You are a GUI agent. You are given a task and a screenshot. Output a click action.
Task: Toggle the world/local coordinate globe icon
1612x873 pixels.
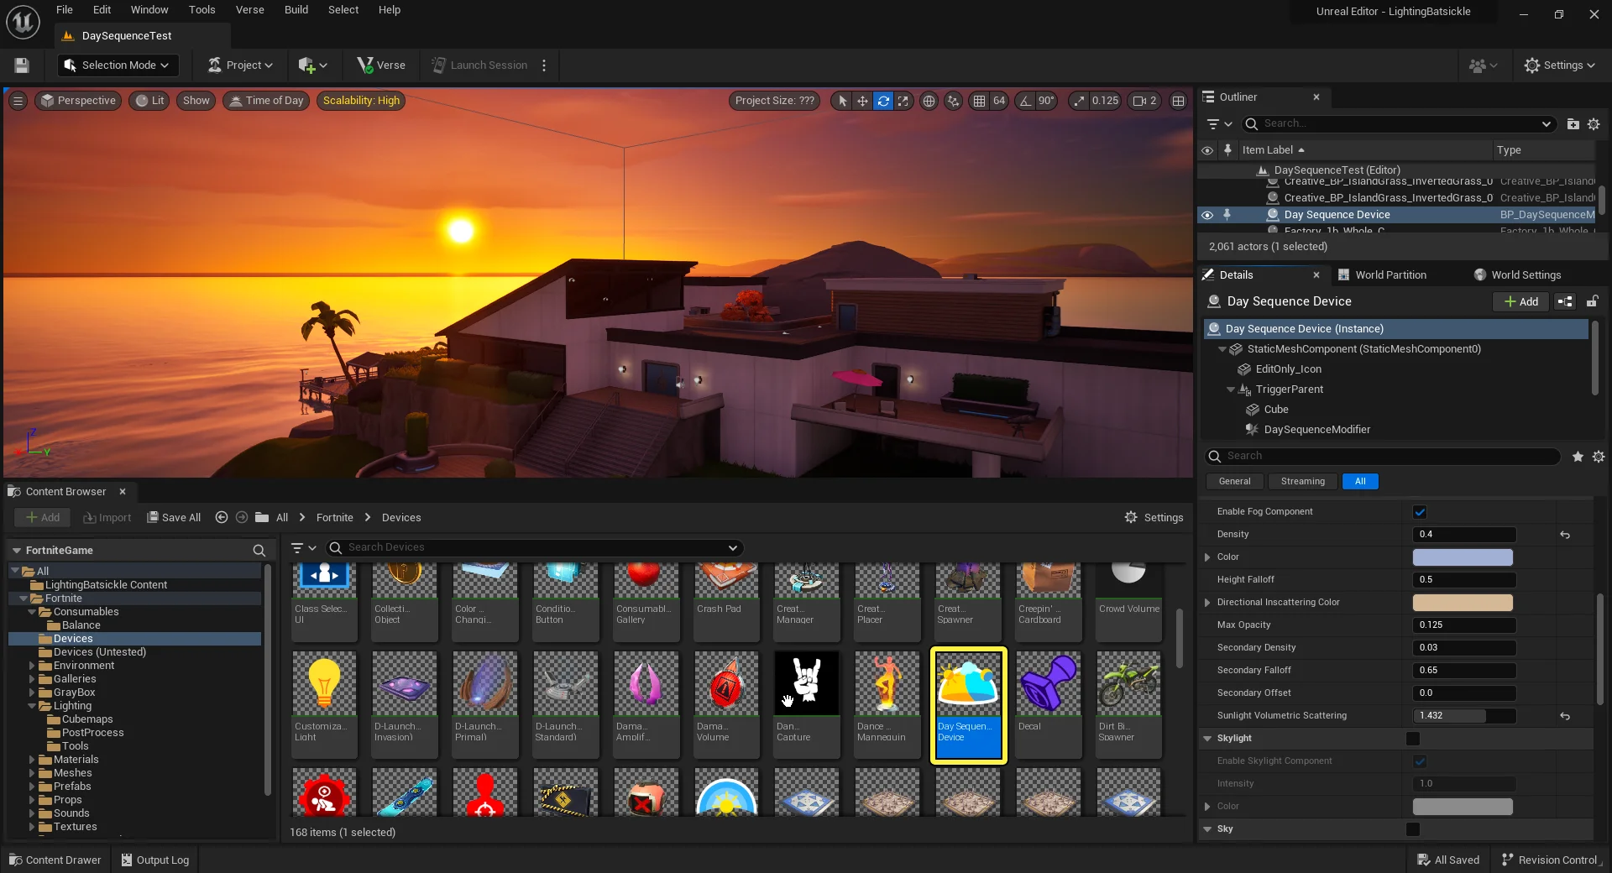pyautogui.click(x=929, y=101)
